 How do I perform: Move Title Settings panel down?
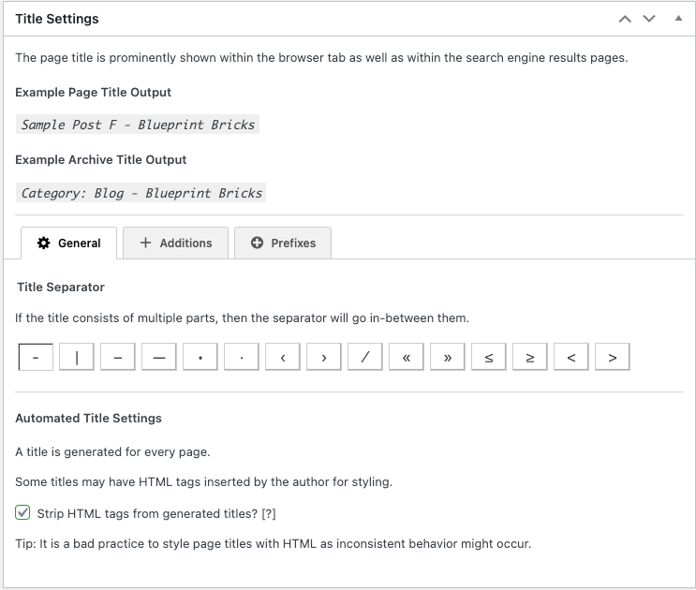[649, 19]
